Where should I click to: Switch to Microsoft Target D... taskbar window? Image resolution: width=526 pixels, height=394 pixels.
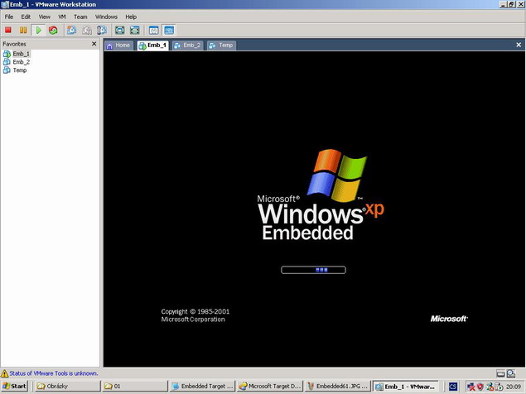click(x=270, y=387)
